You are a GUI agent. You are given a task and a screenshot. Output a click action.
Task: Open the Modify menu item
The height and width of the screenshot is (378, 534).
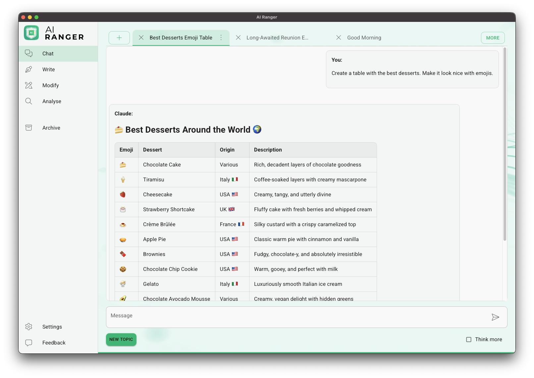click(58, 86)
